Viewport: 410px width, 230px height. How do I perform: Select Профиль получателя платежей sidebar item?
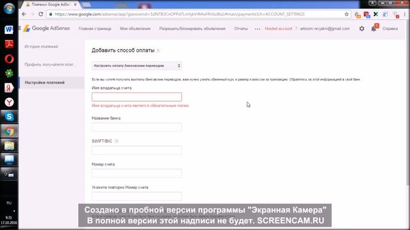tap(50, 65)
